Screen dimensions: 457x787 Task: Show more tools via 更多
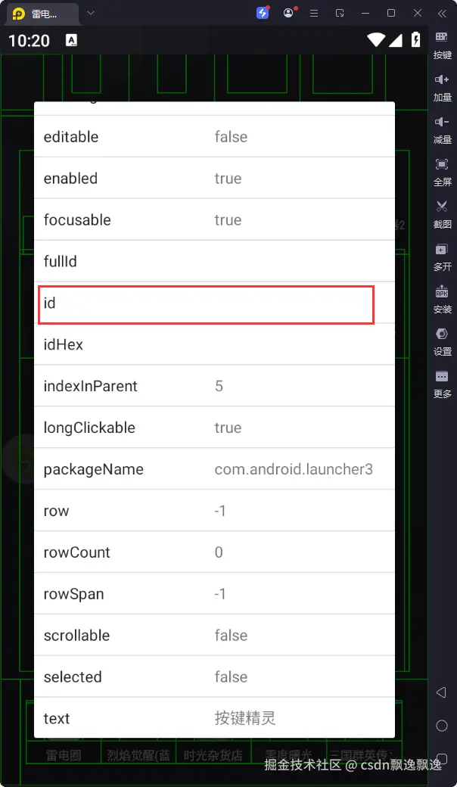(442, 383)
